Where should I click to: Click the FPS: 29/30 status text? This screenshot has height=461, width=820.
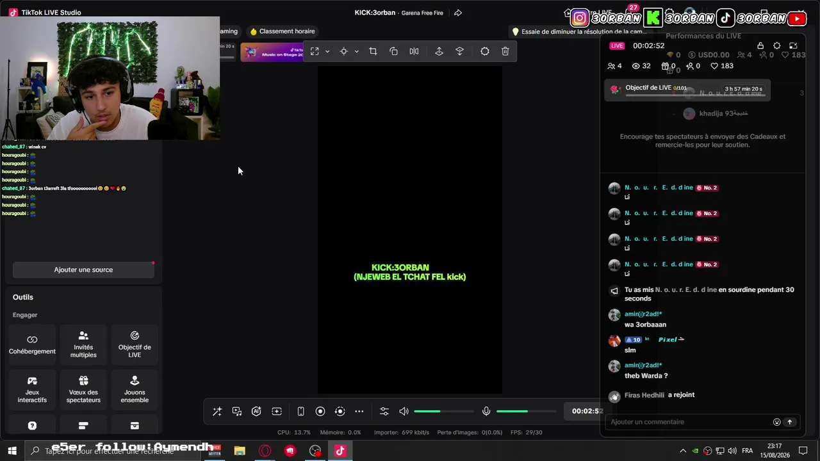coord(527,433)
